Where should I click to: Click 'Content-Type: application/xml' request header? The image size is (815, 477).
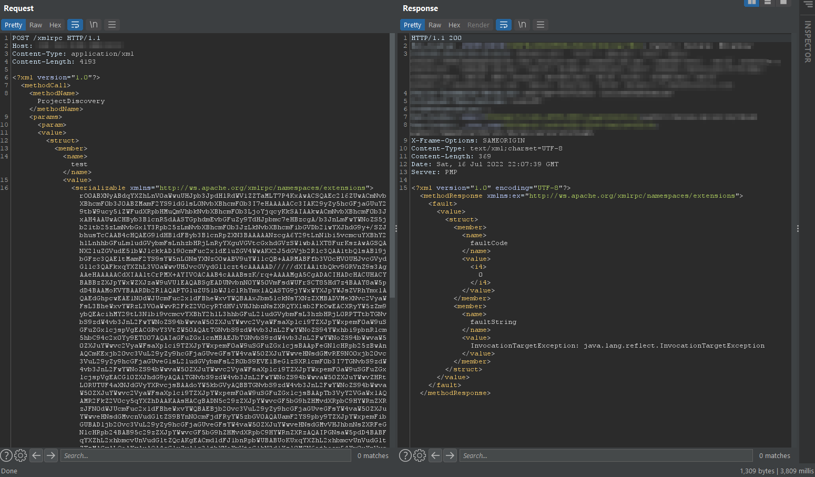tap(73, 54)
